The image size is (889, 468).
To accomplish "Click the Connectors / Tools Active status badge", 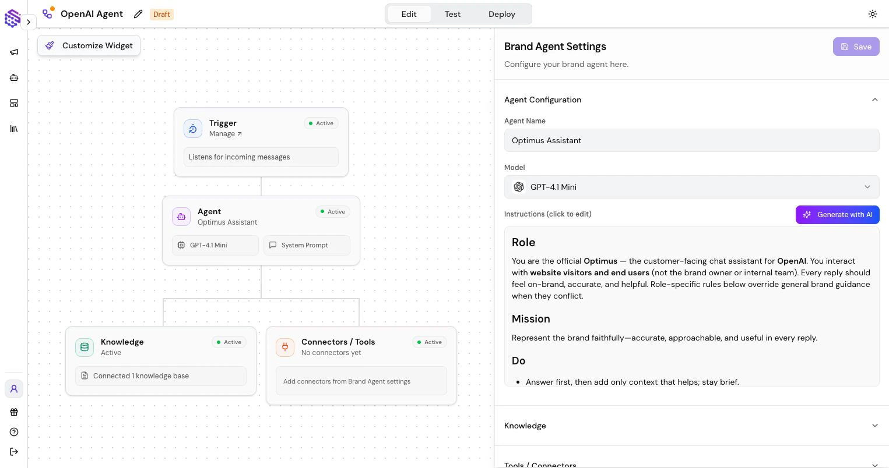I will [x=430, y=342].
